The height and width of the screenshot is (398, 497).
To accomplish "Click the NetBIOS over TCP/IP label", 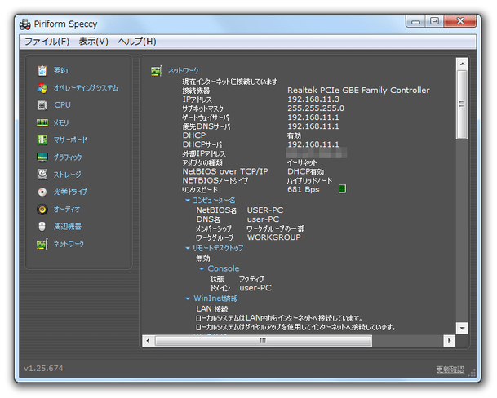I will pyautogui.click(x=225, y=171).
